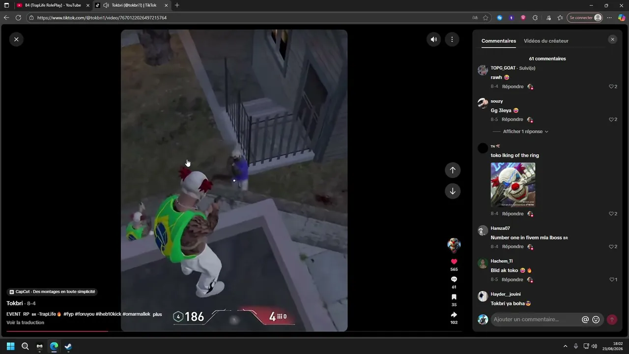Send the comment with the red arrow button
Image resolution: width=629 pixels, height=354 pixels.
612,320
